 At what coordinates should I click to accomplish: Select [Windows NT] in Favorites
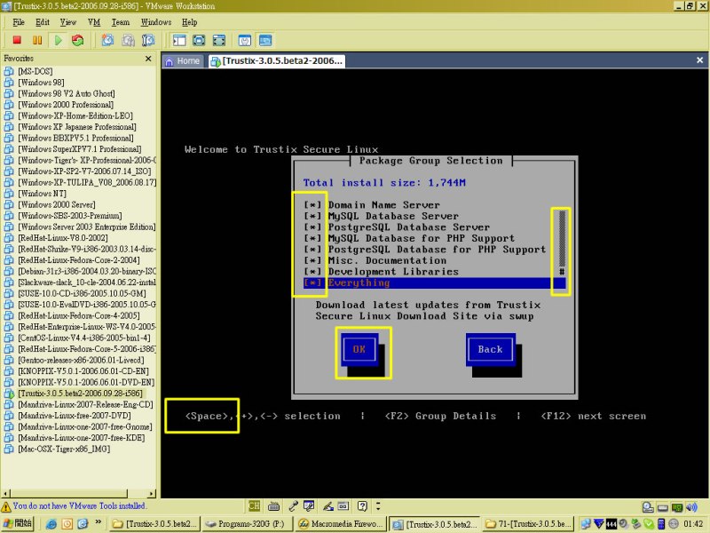[42, 194]
